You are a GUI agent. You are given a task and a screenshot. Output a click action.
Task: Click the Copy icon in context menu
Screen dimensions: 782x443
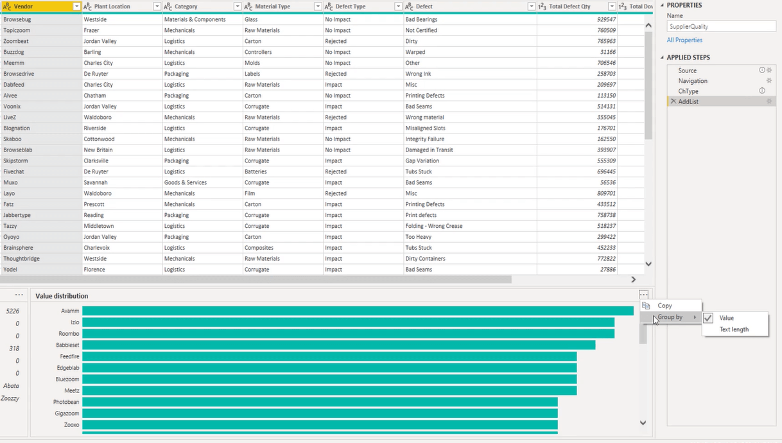647,306
